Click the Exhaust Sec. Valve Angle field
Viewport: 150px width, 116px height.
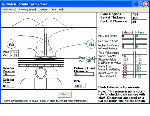(x=128, y=42)
